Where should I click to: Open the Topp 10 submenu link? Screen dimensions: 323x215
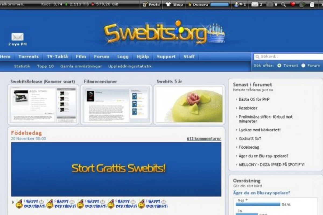pos(45,66)
